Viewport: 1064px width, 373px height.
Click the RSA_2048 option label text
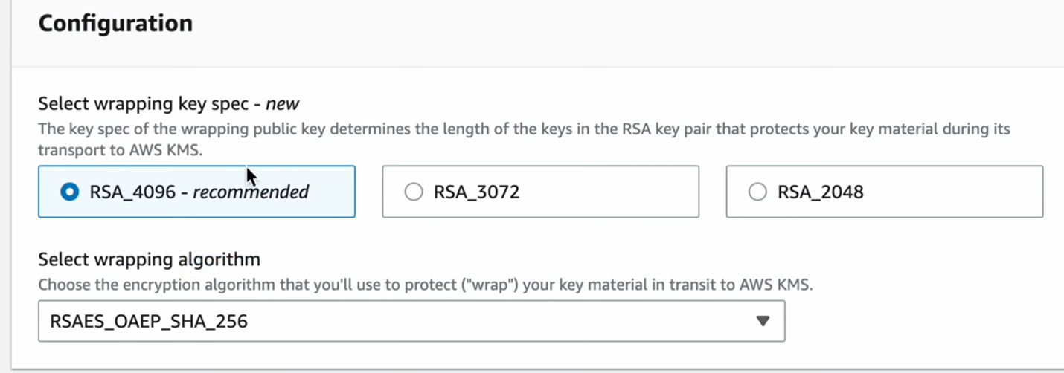point(821,192)
